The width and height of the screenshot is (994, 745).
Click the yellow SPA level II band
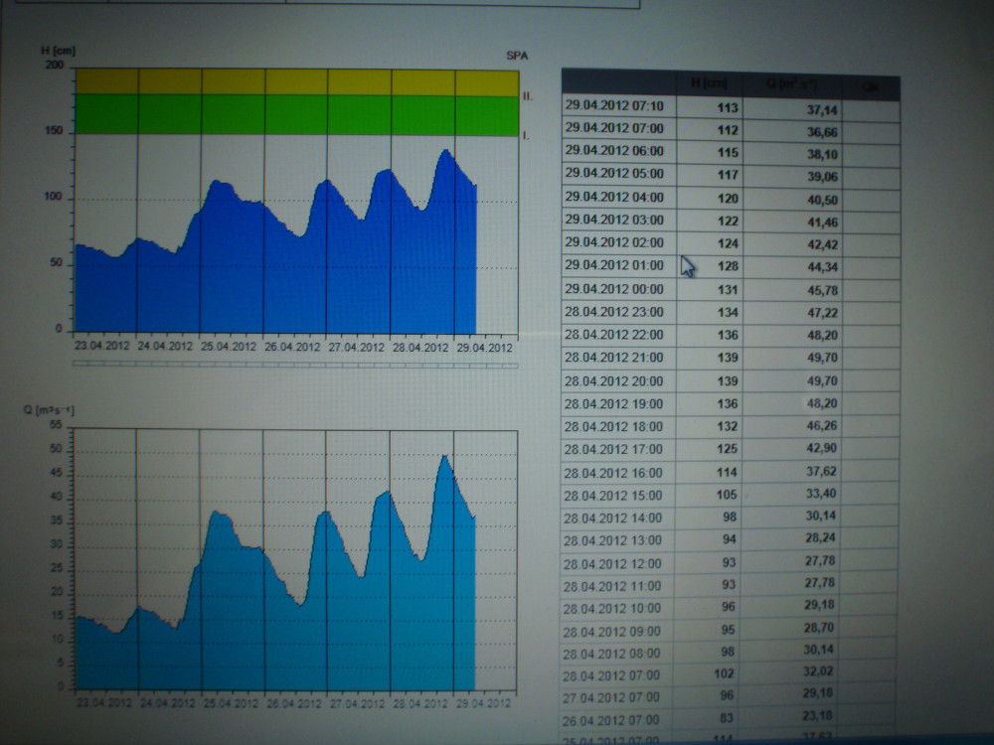(x=296, y=81)
